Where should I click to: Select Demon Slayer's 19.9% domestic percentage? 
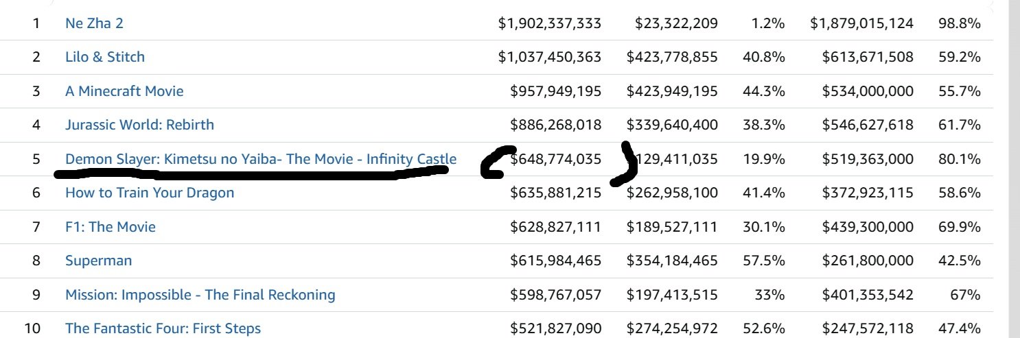(x=763, y=159)
